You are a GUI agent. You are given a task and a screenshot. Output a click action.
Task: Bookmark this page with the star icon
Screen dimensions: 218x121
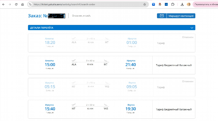[144, 4]
